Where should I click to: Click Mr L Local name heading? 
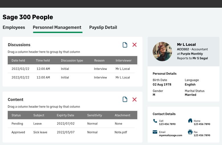(186, 44)
